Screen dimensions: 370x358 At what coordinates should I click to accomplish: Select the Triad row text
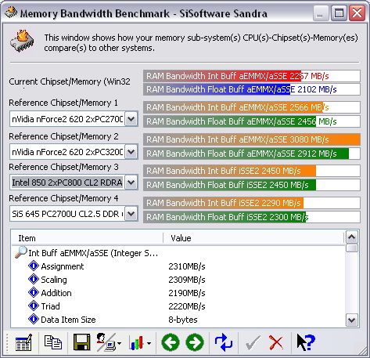50,306
